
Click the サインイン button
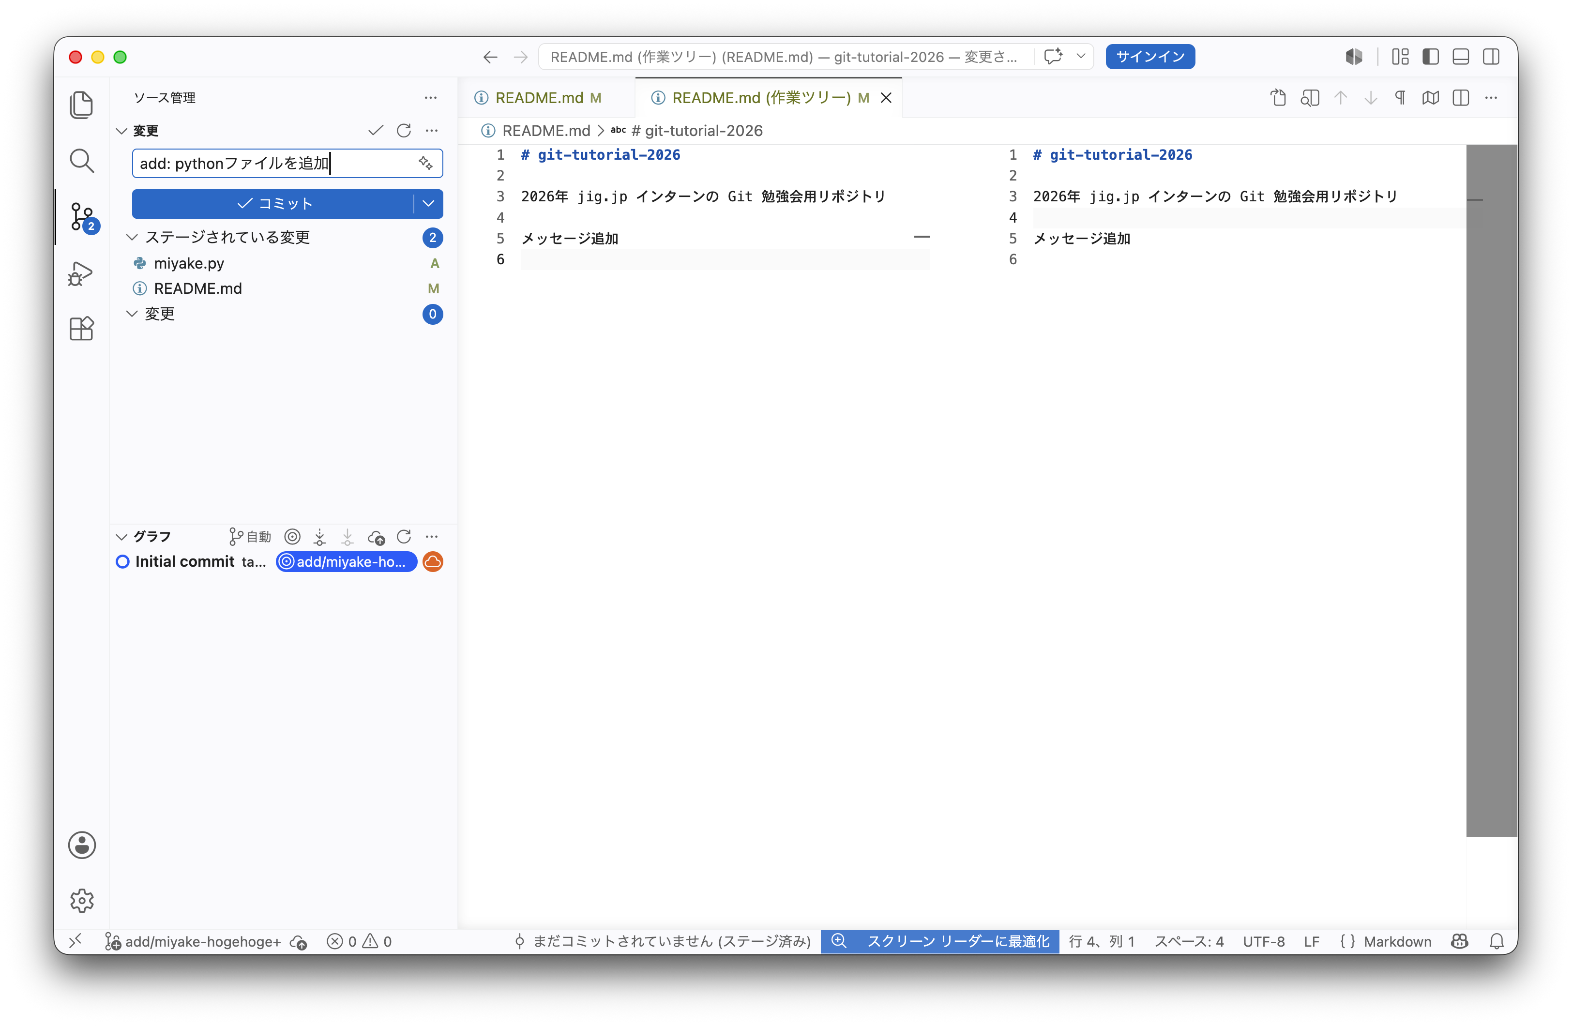[x=1150, y=57]
